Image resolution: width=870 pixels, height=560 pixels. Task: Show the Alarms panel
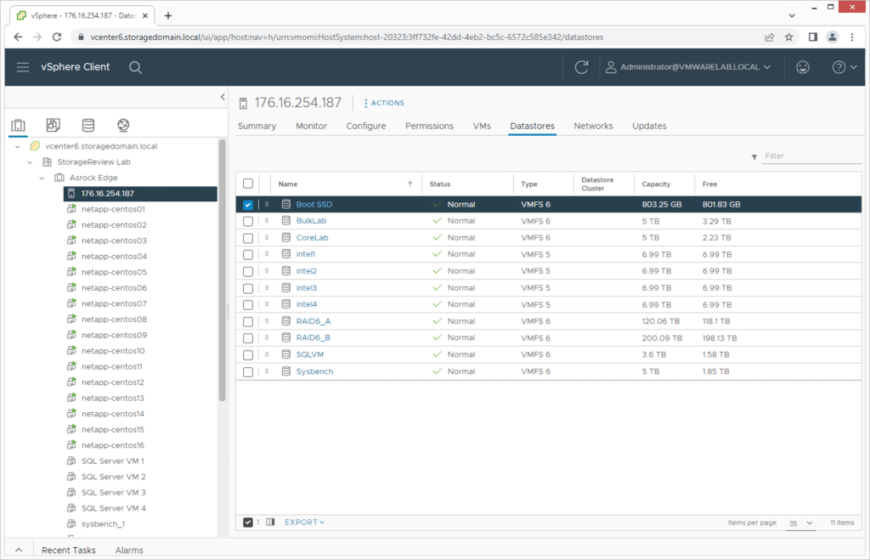coord(129,550)
